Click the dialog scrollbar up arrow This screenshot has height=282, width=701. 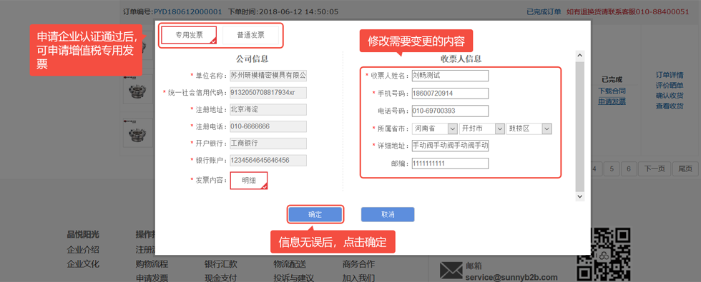579,56
